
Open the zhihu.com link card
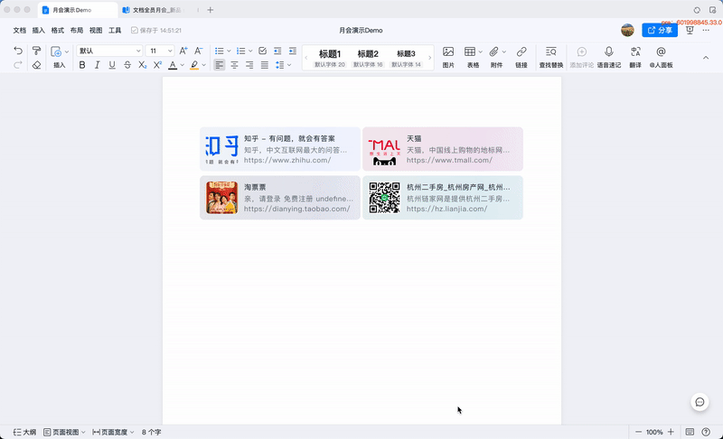(x=280, y=149)
